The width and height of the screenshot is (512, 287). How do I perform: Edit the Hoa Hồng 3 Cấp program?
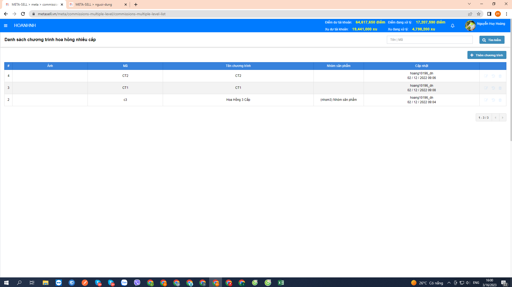click(486, 100)
